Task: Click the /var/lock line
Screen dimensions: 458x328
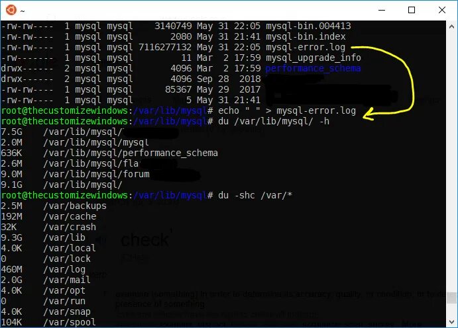Action: (x=67, y=259)
